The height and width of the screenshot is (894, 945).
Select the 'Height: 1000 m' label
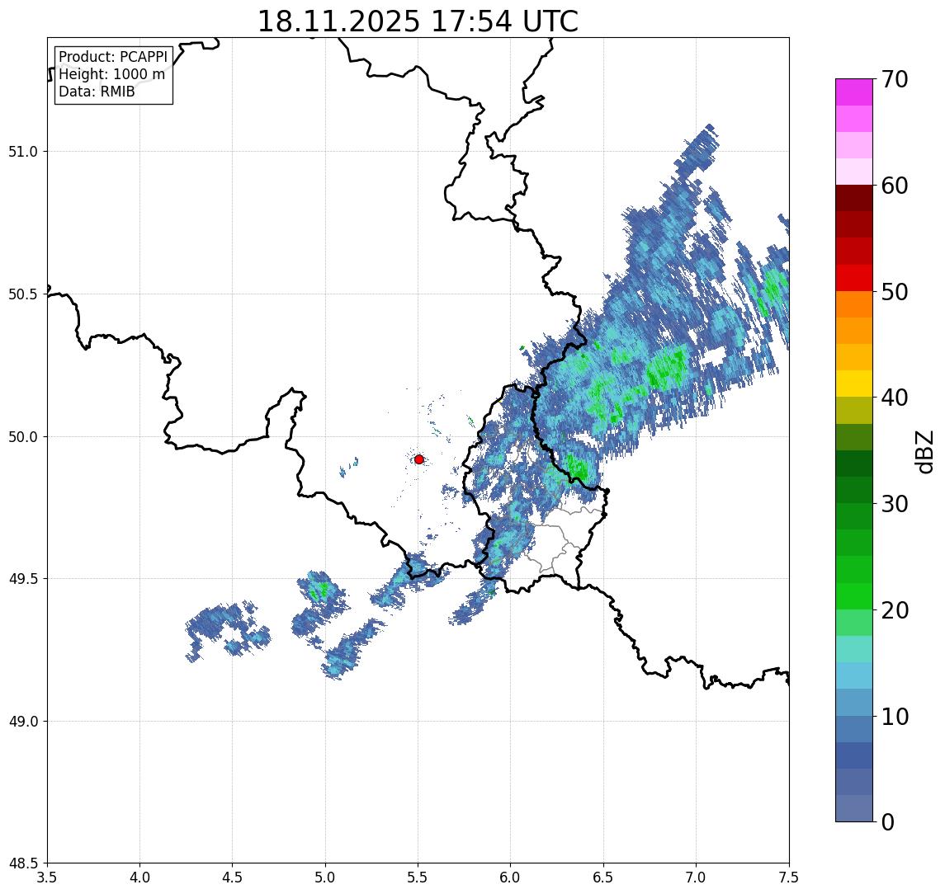click(x=111, y=75)
